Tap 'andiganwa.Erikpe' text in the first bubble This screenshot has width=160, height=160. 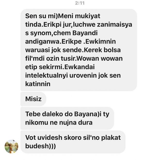[53, 42]
